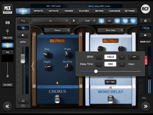Open the LOAD/SAVE tab
This screenshot has height=115, width=153.
click(x=114, y=11)
